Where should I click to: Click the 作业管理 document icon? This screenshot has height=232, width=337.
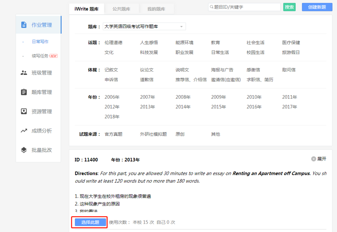click(x=24, y=25)
